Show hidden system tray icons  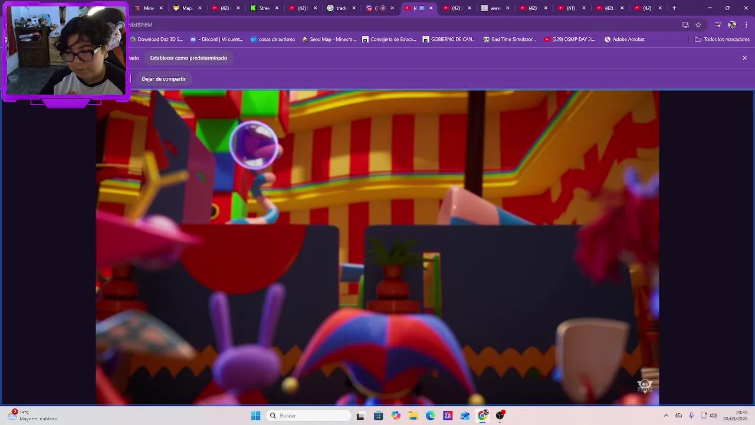click(x=666, y=416)
